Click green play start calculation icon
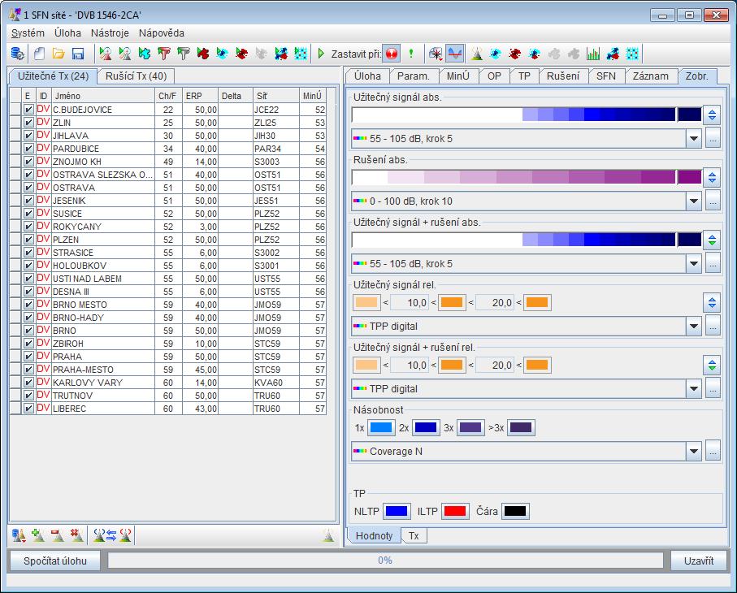The width and height of the screenshot is (737, 593). coord(321,54)
